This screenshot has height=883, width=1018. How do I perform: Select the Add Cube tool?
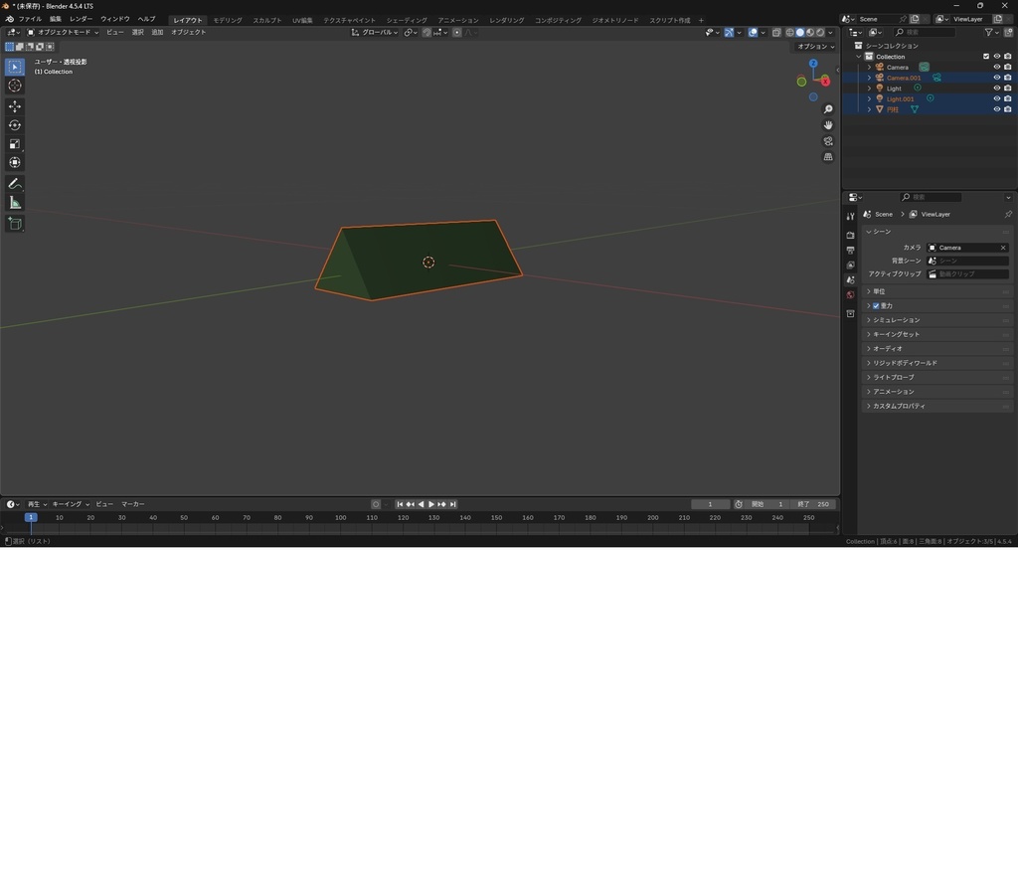pos(15,224)
